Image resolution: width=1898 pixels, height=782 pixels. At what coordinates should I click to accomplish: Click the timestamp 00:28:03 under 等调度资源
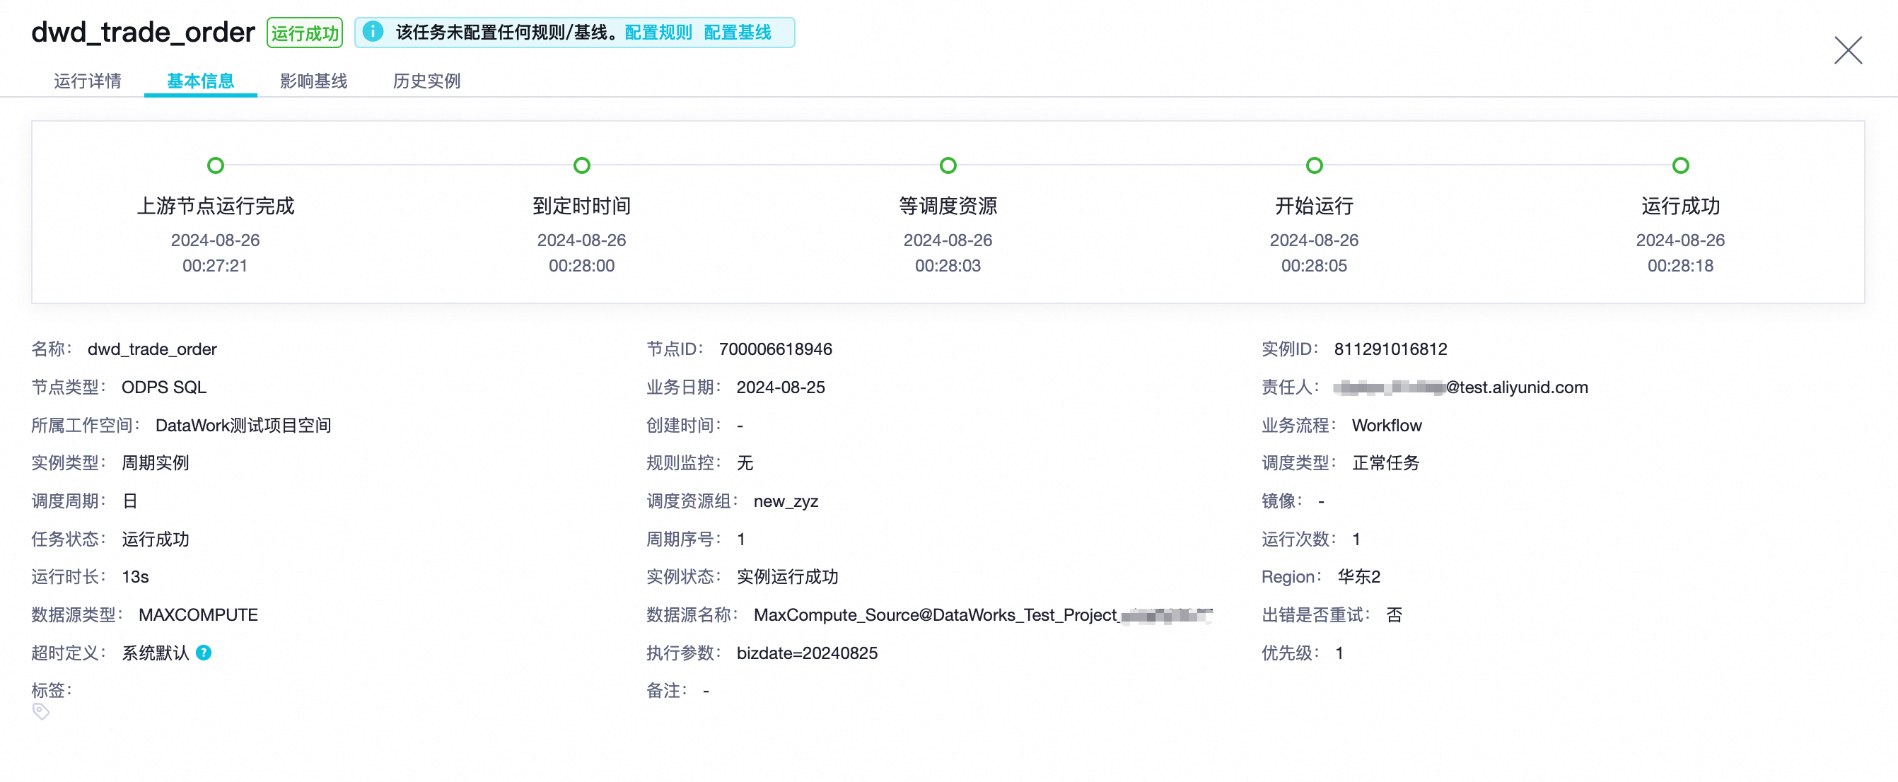point(948,265)
